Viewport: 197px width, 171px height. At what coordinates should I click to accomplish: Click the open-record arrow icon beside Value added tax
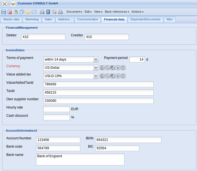tap(102, 76)
